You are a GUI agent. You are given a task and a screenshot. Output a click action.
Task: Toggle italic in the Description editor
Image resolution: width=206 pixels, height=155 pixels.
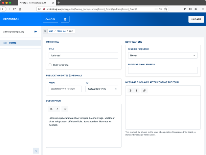click(x=57, y=109)
